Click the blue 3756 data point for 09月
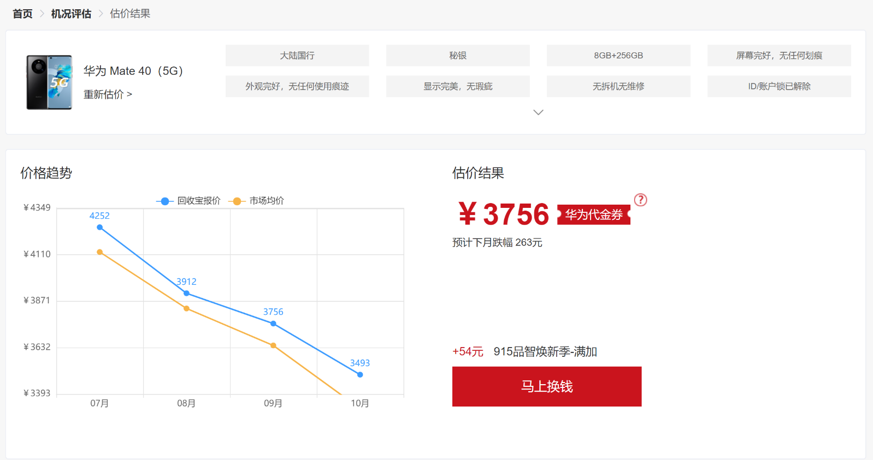 pos(273,324)
